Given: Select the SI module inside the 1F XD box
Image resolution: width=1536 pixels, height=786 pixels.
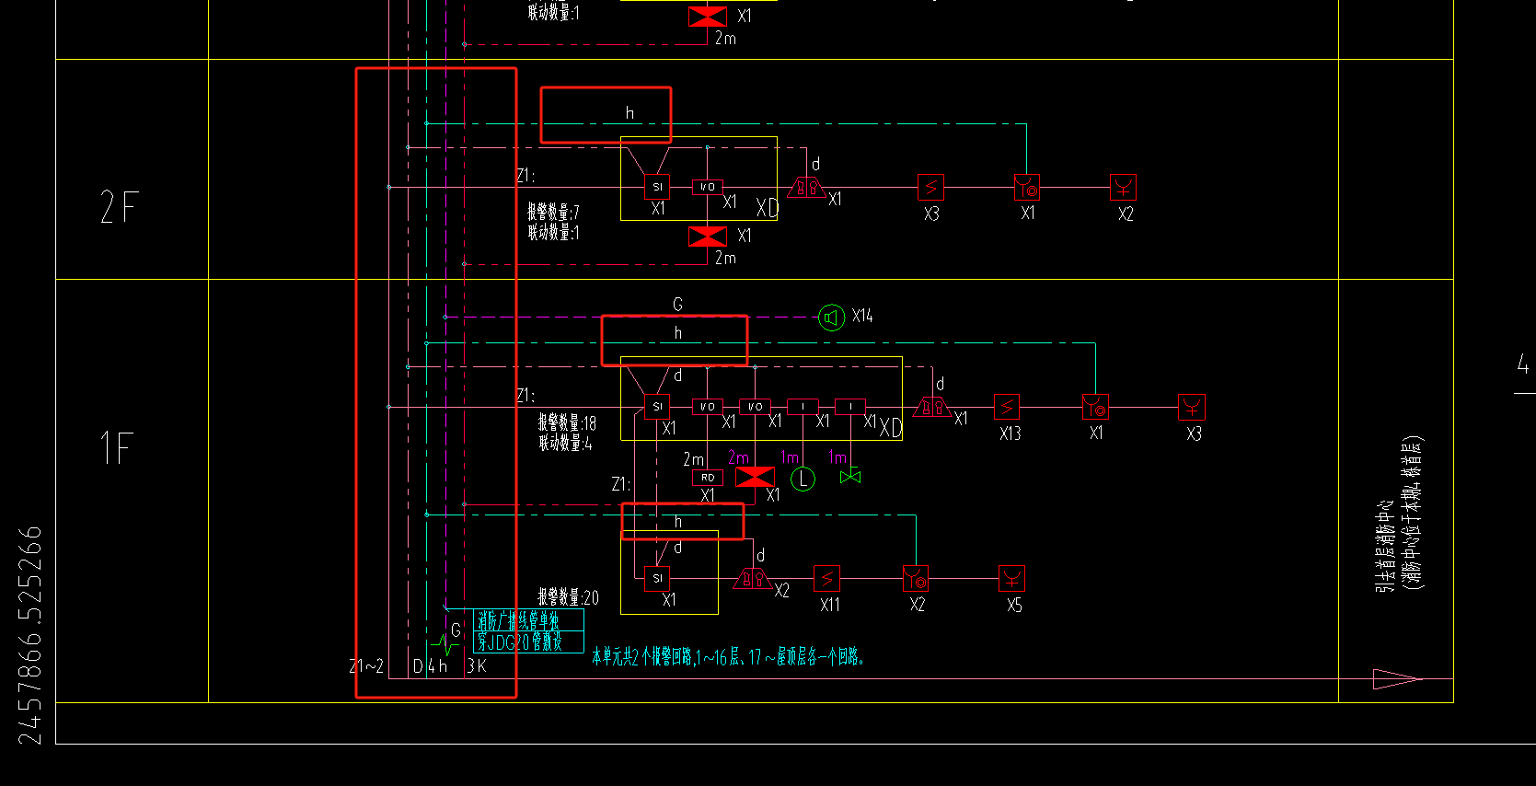Looking at the screenshot, I should click(x=657, y=407).
